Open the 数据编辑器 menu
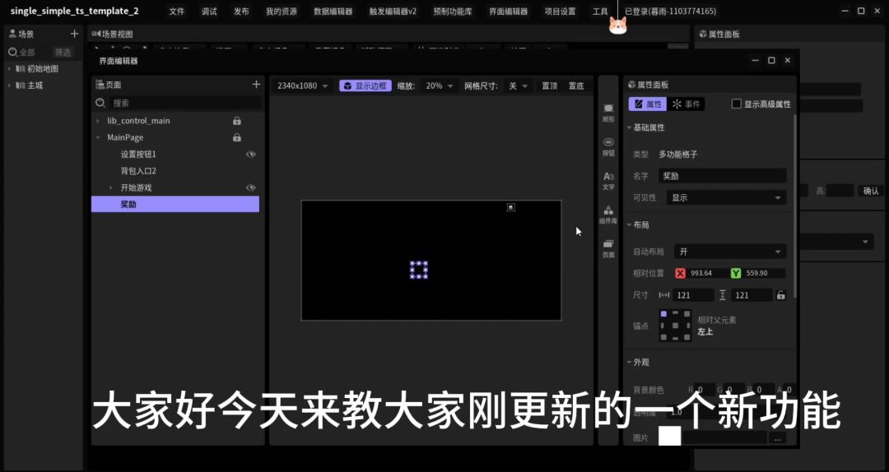Image resolution: width=889 pixels, height=472 pixels. [333, 12]
